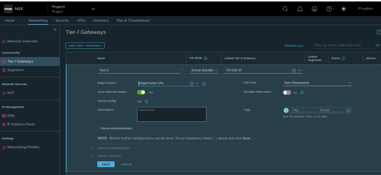Click the filter lines icon
This screenshot has width=381, height=175.
click(377, 45)
